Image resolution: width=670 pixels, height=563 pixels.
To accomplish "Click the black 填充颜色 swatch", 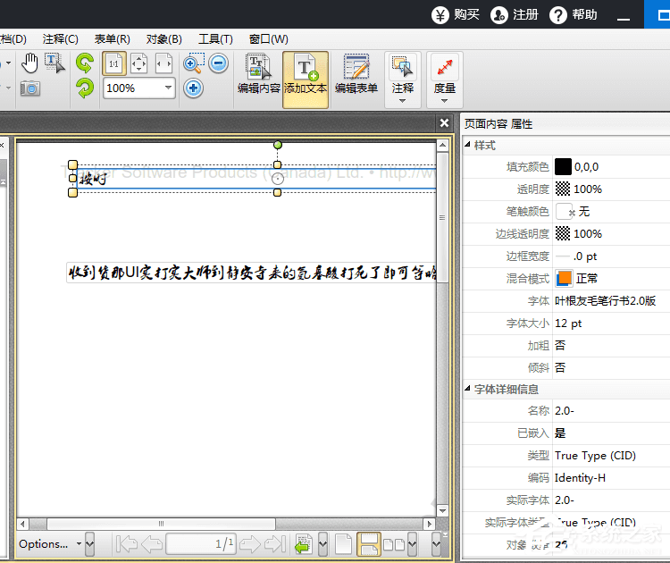I will [563, 166].
